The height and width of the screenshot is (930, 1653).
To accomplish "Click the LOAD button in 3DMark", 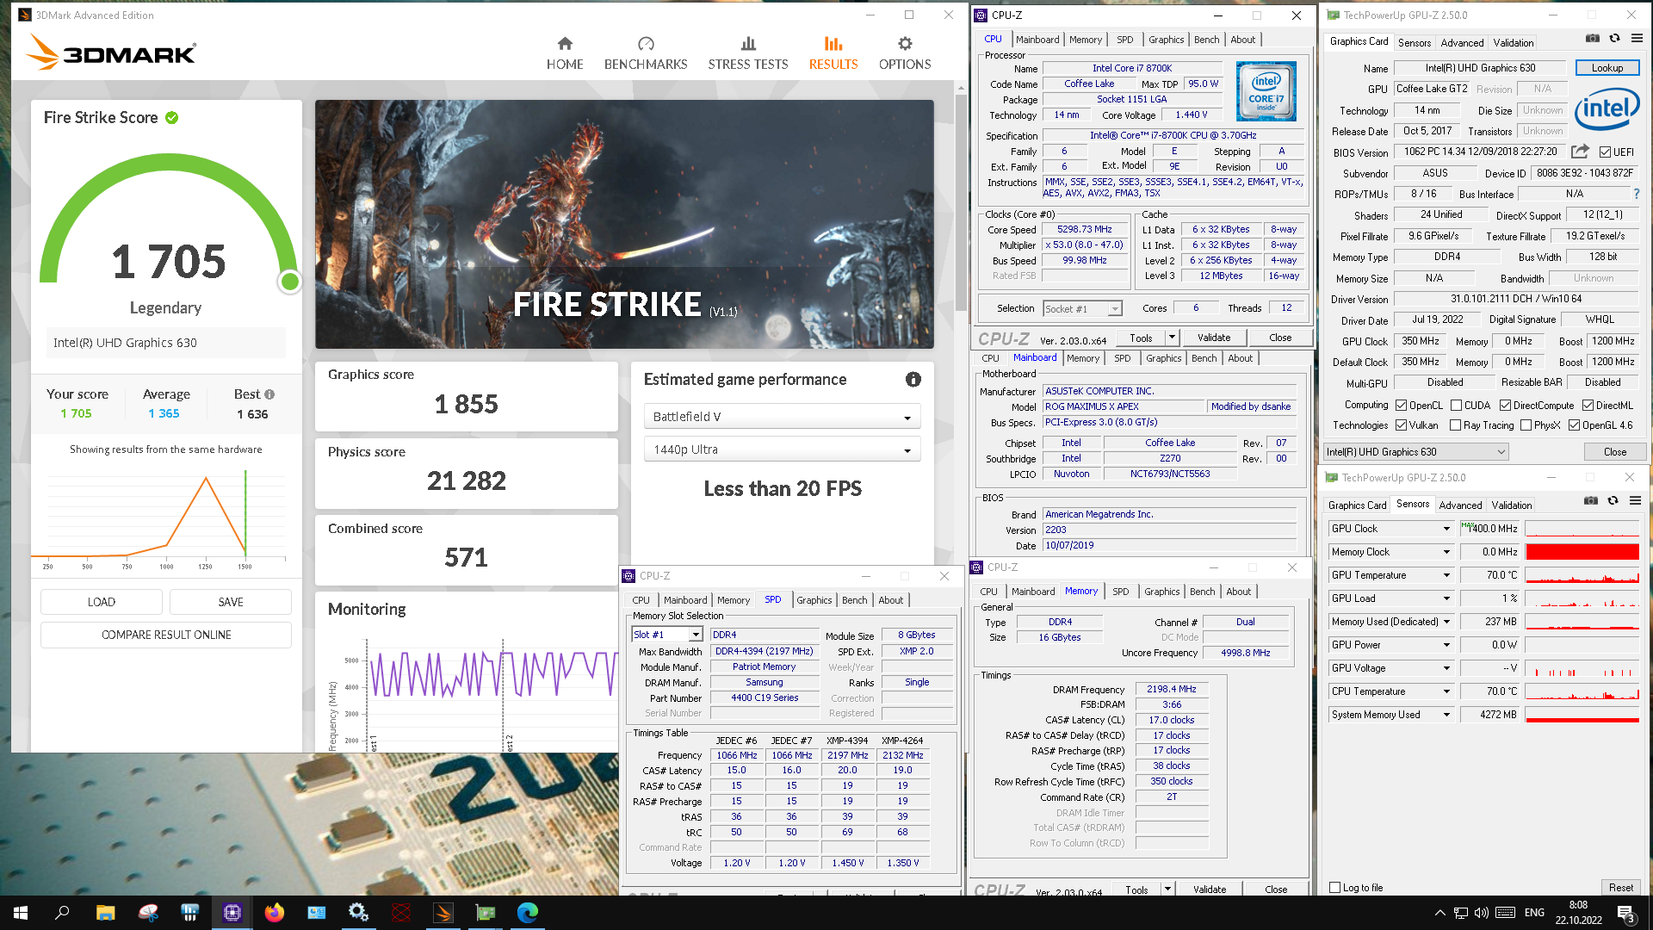I will coord(102,602).
